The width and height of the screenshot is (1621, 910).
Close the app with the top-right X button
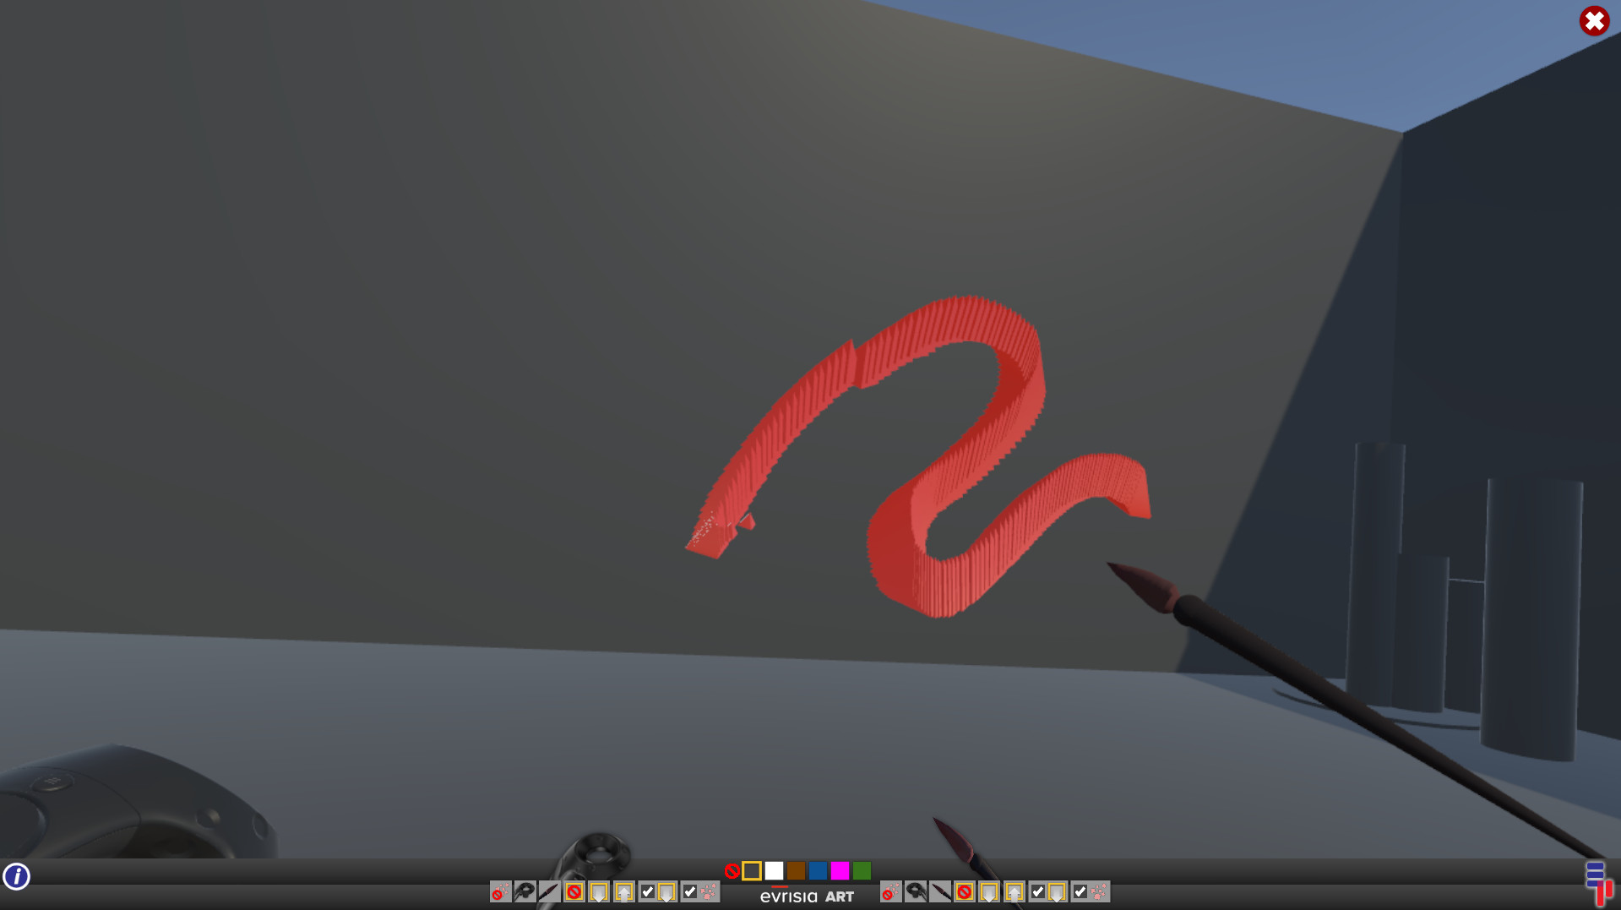coord(1594,20)
